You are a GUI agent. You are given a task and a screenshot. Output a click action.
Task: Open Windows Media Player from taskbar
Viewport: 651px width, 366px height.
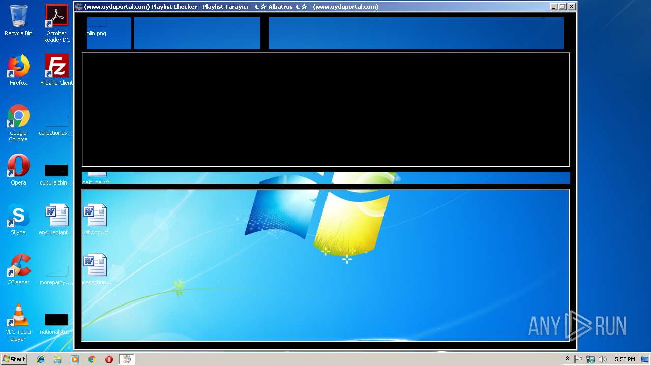[75, 359]
